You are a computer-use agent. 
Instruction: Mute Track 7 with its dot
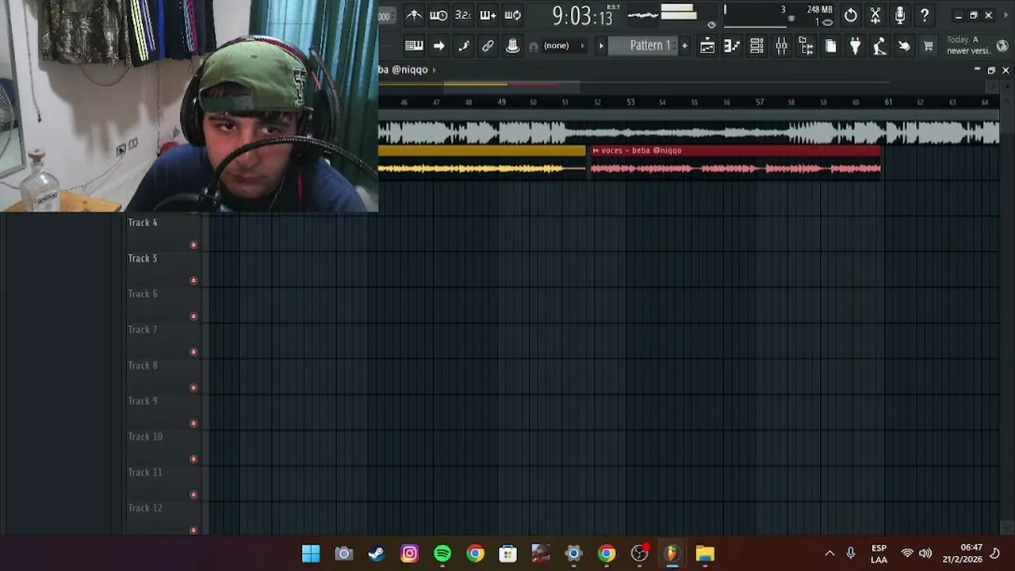click(x=193, y=352)
